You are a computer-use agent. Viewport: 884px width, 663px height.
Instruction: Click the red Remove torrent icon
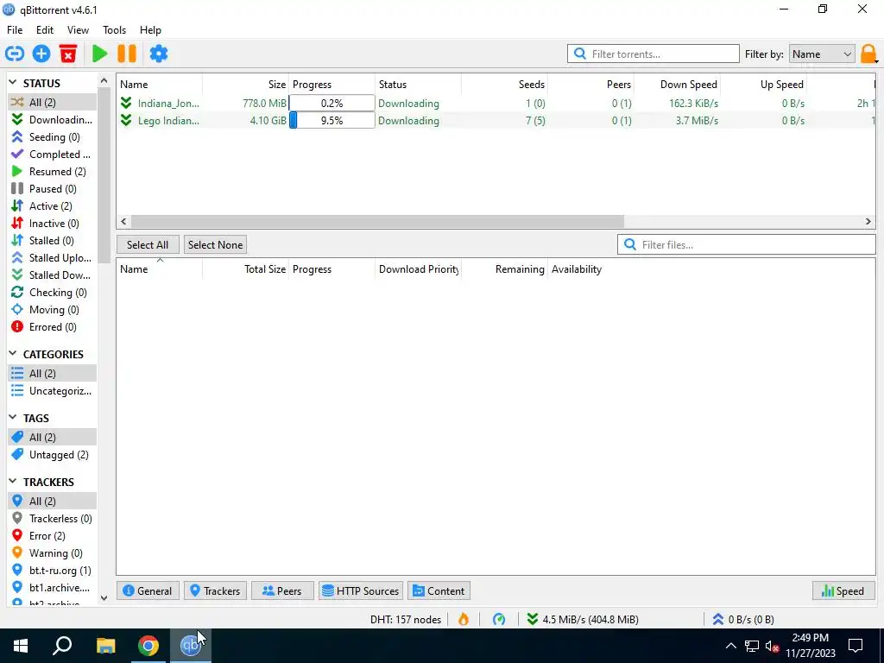pos(68,54)
